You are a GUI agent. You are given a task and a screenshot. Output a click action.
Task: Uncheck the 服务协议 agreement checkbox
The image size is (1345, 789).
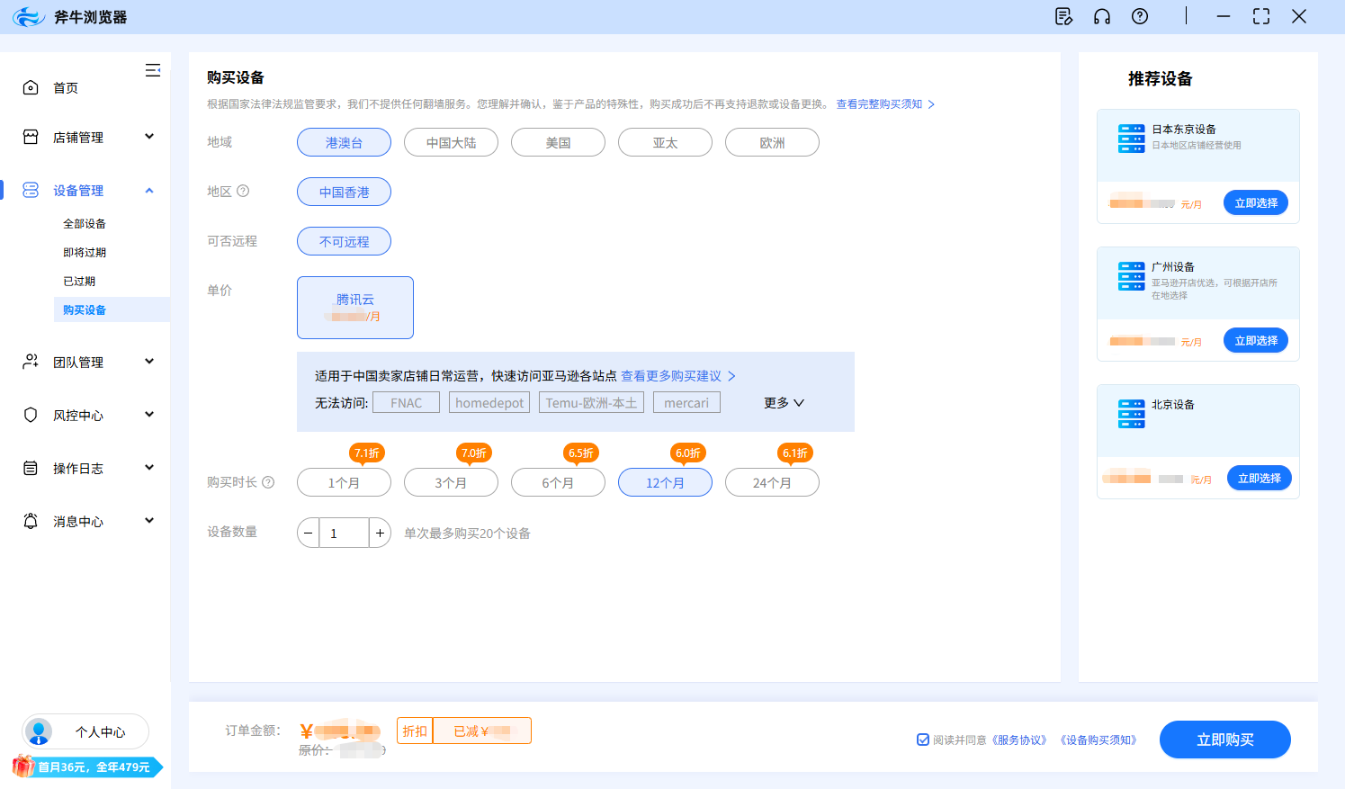point(923,739)
